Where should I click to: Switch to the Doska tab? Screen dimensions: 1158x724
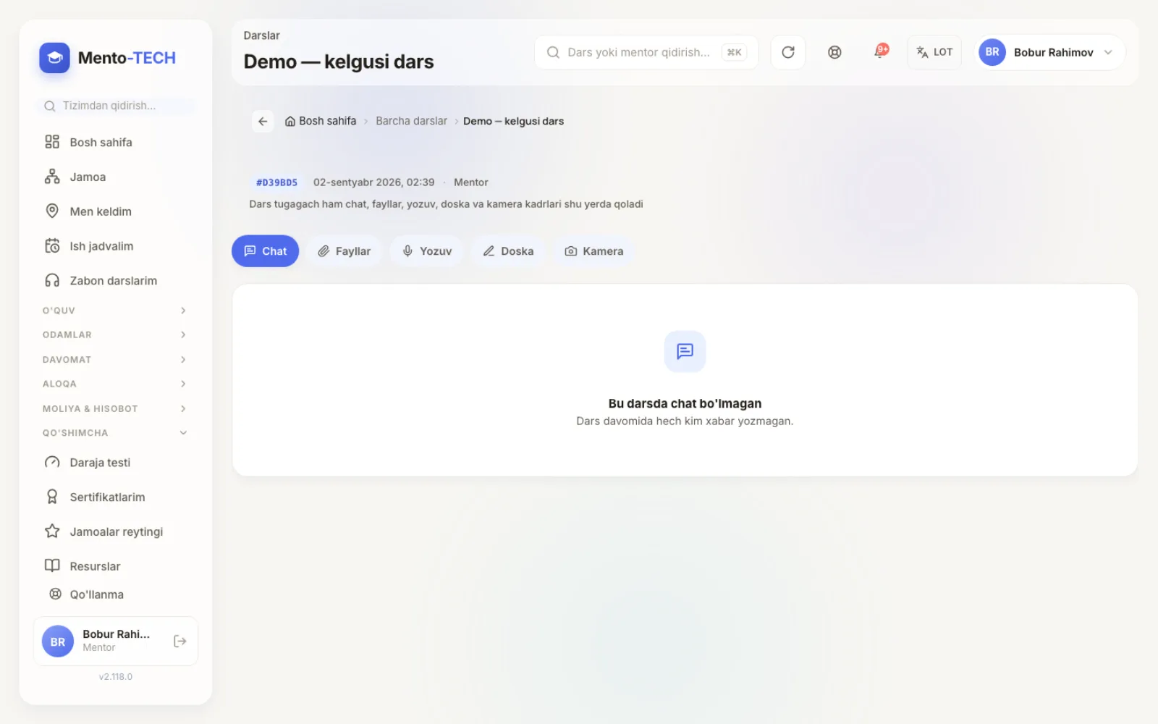pyautogui.click(x=508, y=251)
